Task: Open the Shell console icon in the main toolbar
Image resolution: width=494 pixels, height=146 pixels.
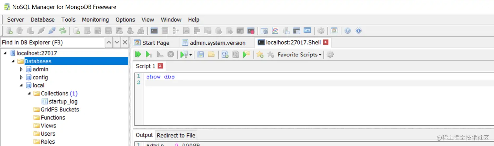Action: 154,31
